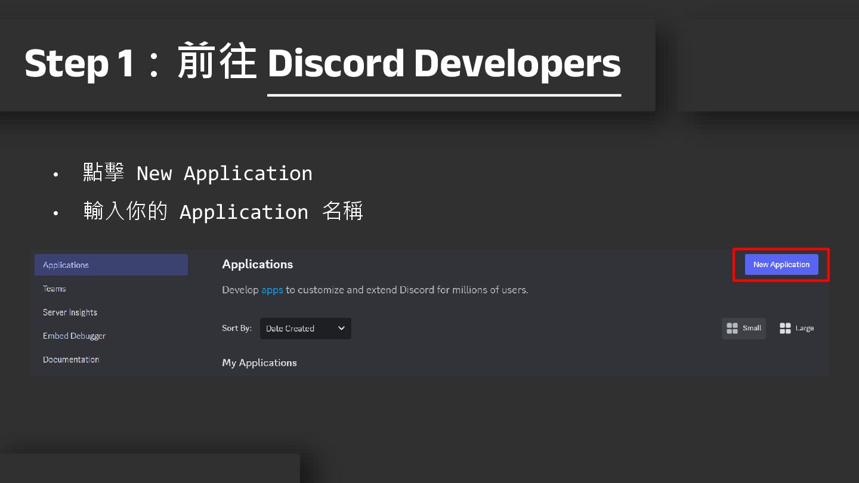Open the Applications sidebar item
This screenshot has height=483, width=859.
pos(111,265)
